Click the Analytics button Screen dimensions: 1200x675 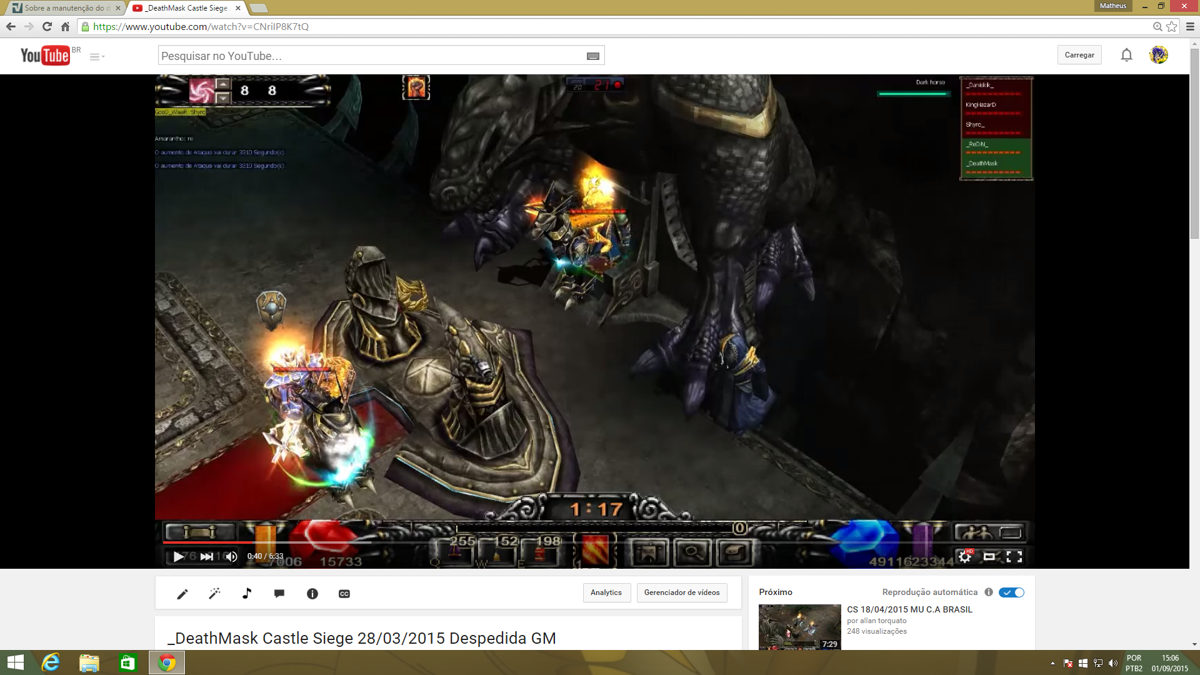click(x=606, y=592)
